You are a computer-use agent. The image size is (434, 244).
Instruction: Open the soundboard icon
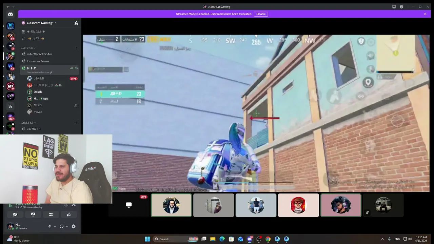coord(69,215)
